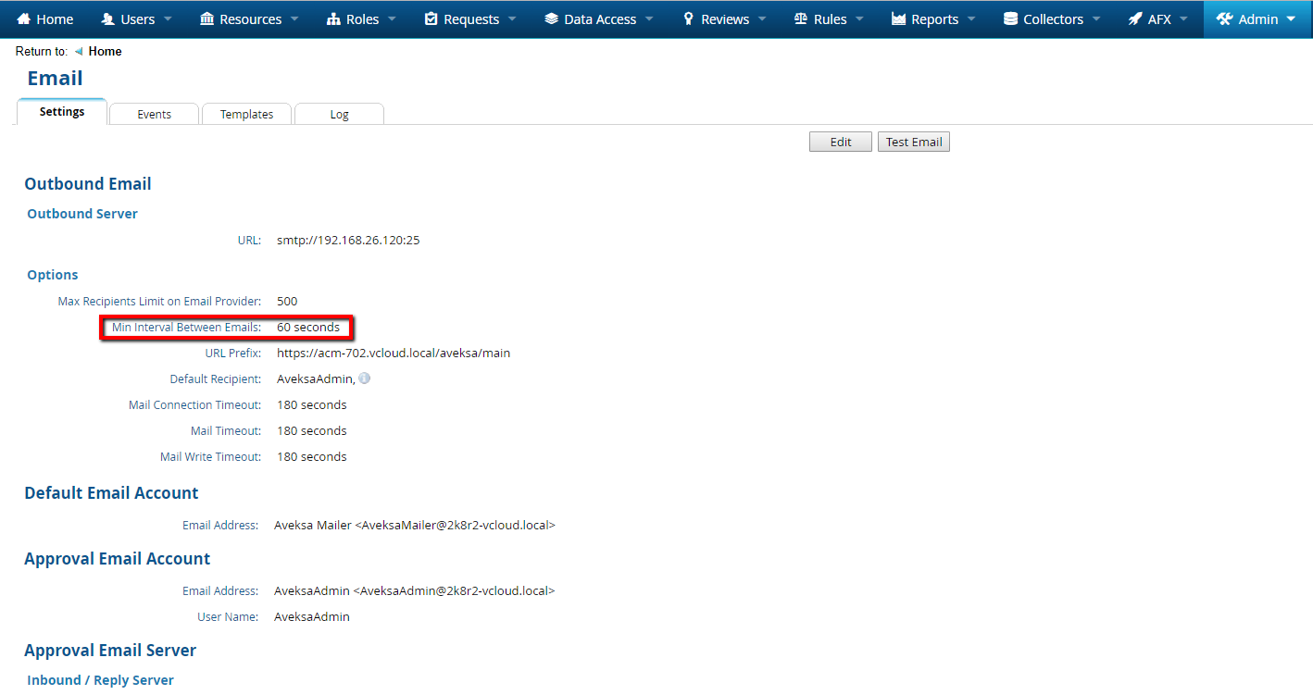Follow the Return to Home link
The image size is (1313, 695).
105,51
